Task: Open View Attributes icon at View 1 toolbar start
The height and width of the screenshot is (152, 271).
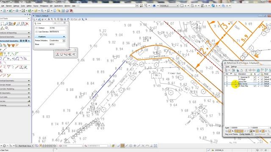Action: (x=34, y=19)
